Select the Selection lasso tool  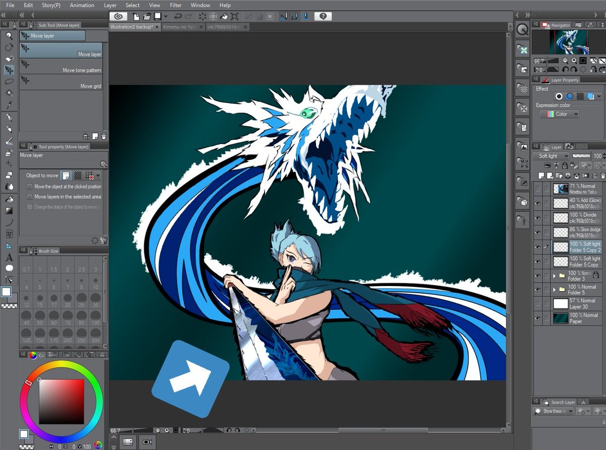pos(9,81)
